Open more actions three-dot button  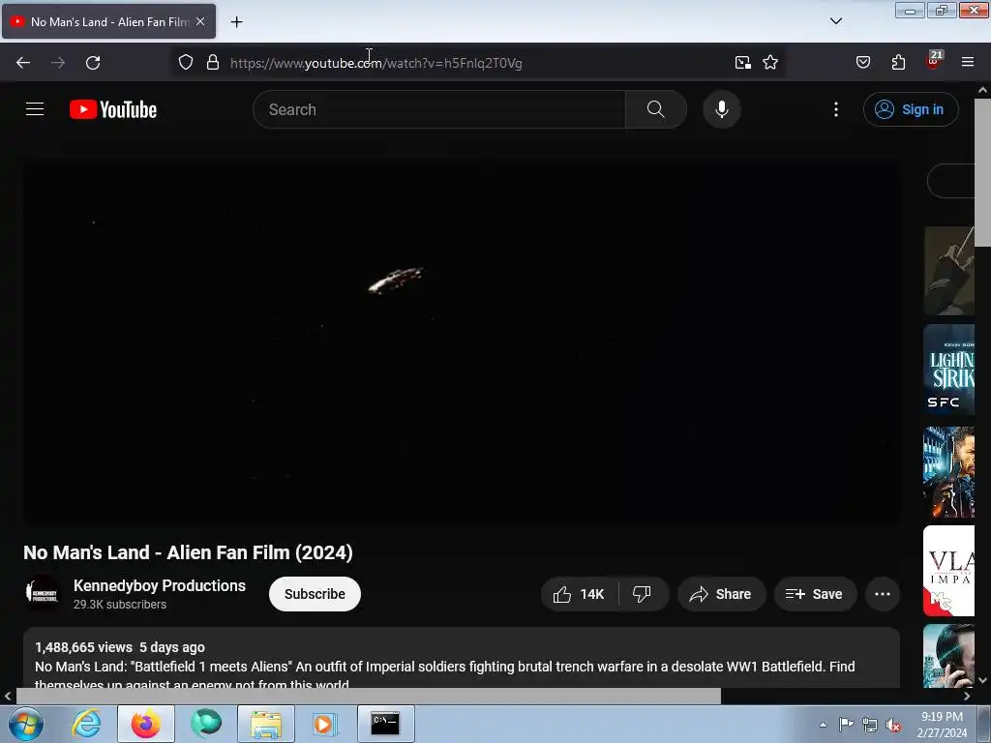coord(883,594)
